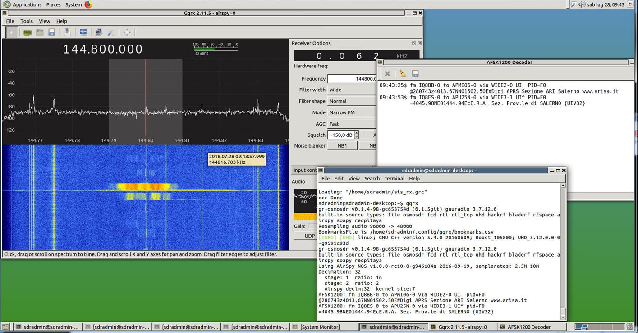638x333 pixels.
Task: Open the Gqrx File menu
Action: coord(10,21)
